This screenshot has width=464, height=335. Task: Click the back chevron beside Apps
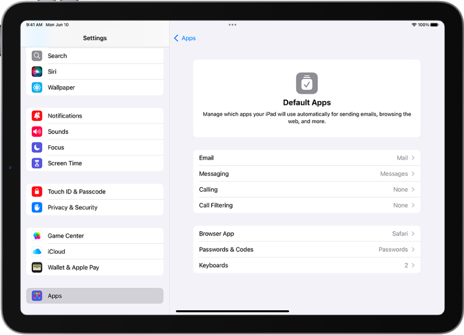point(176,38)
